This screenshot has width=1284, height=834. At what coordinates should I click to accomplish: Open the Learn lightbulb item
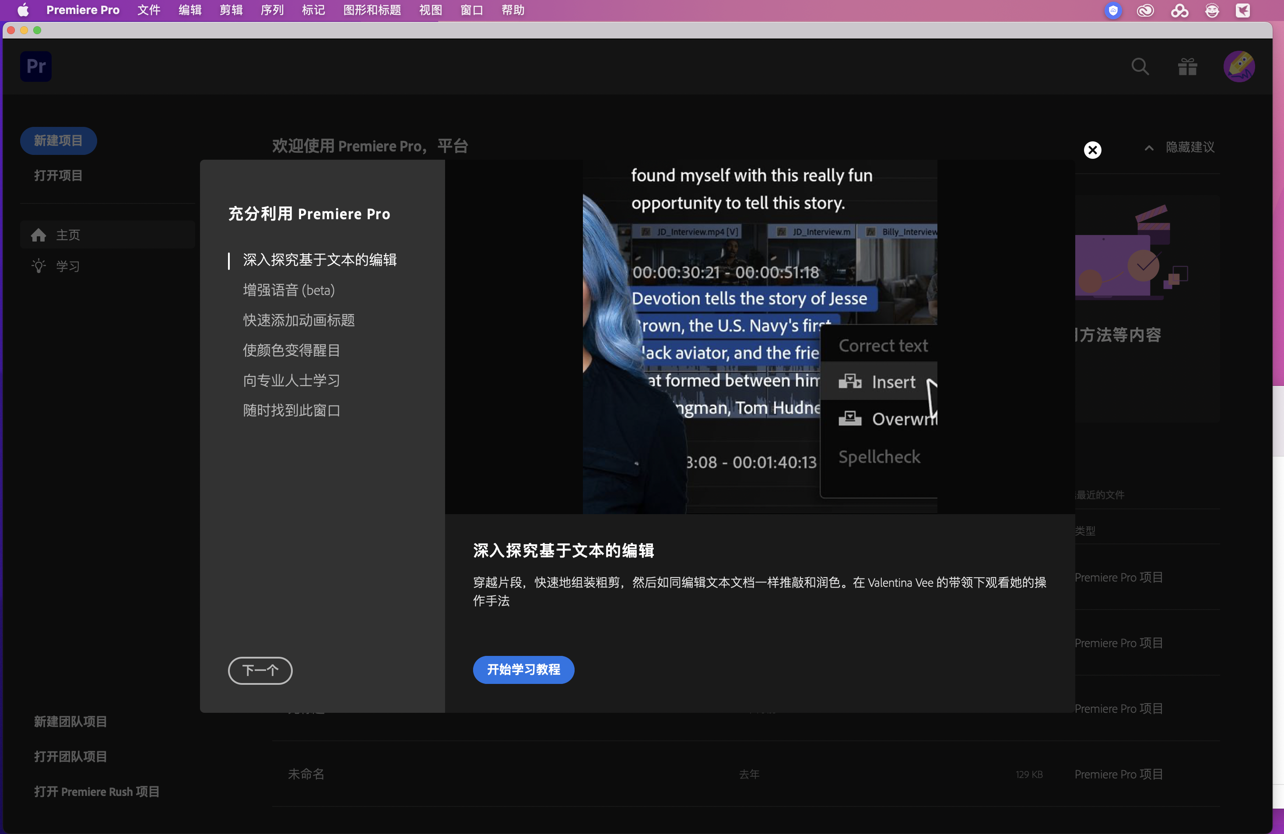[39, 266]
